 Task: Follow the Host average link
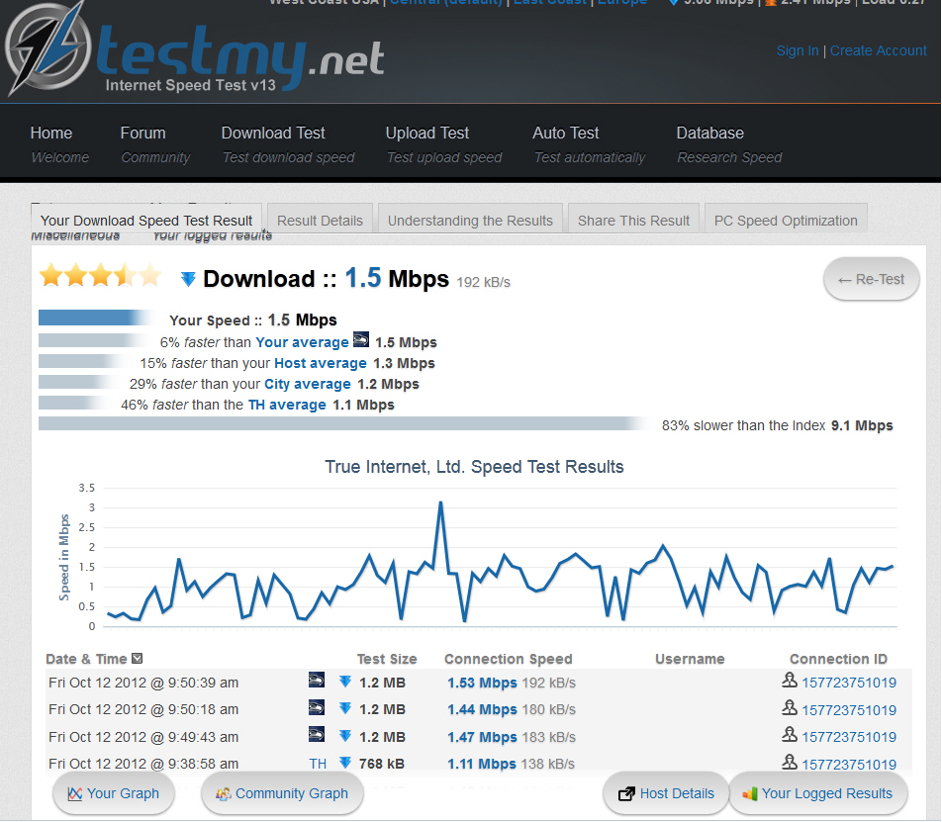[321, 363]
